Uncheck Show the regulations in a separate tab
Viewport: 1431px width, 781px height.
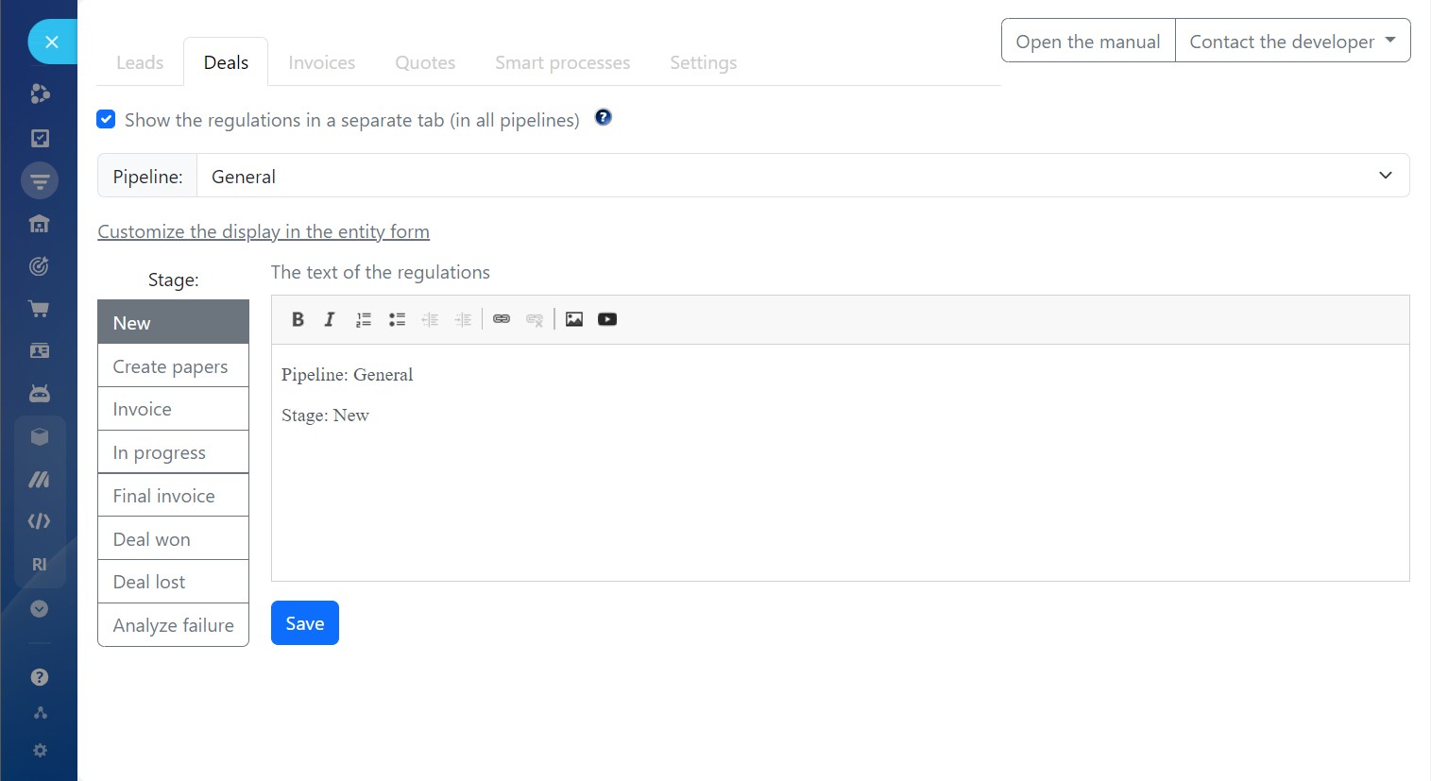pyautogui.click(x=107, y=120)
